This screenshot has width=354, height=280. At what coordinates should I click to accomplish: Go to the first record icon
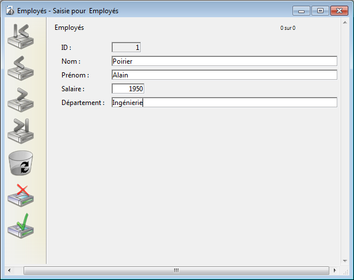[x=21, y=36]
